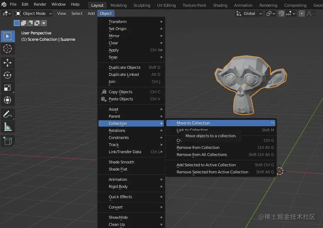The height and width of the screenshot is (228, 323).
Task: Choose Add Selected to Active Collection
Action: pyautogui.click(x=221, y=165)
